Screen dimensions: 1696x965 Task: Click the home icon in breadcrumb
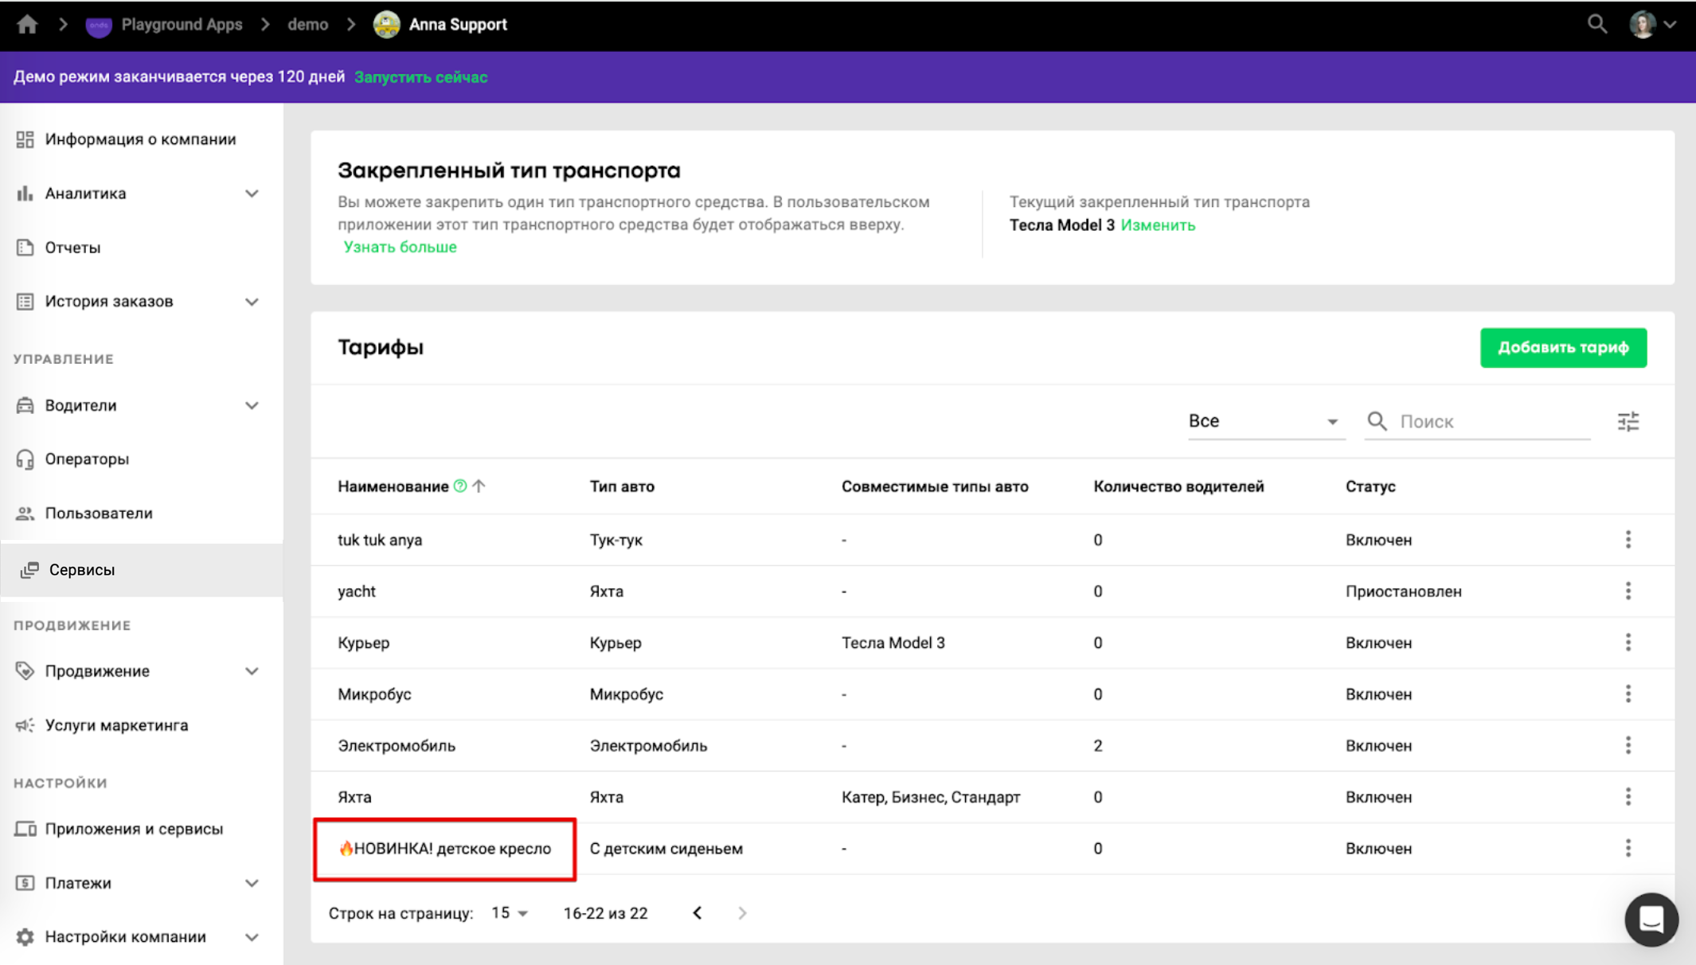[27, 25]
